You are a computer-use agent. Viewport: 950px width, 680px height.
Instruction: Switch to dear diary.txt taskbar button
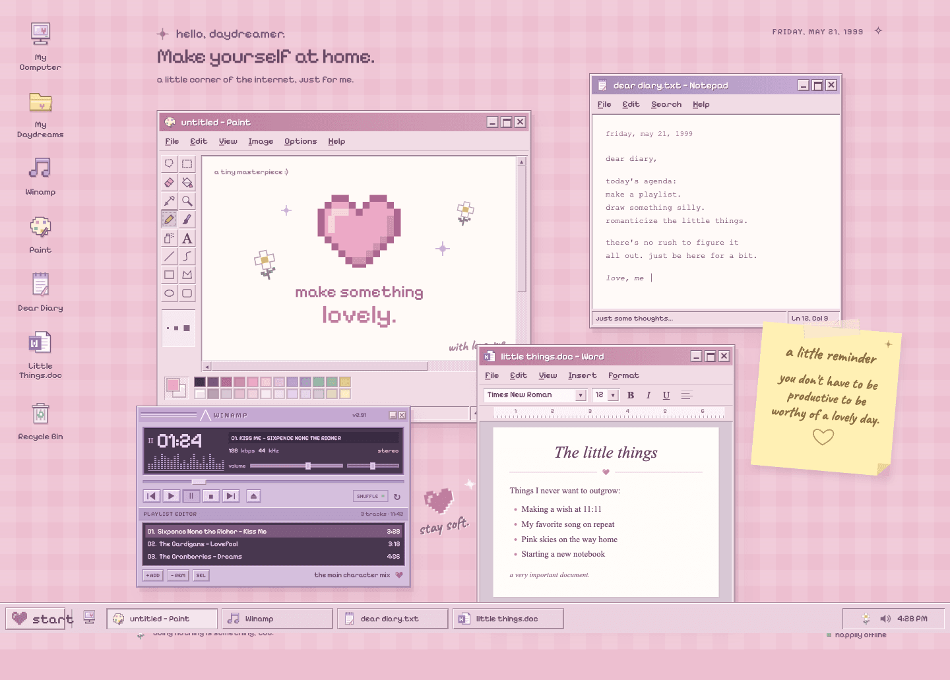pyautogui.click(x=393, y=619)
